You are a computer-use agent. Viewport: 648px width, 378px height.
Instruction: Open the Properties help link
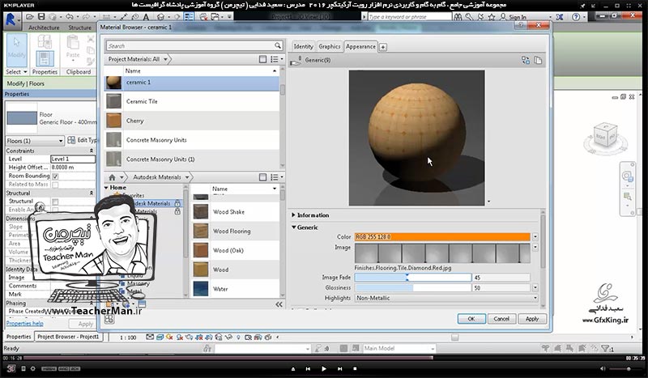pos(25,324)
